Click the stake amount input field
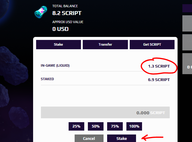Screen dimensions: 192x142 (x=105, y=112)
